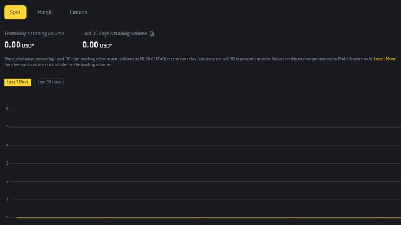Screen dimensions: 401x225
Task: Click the first data point on chart line
Action: [17, 217]
